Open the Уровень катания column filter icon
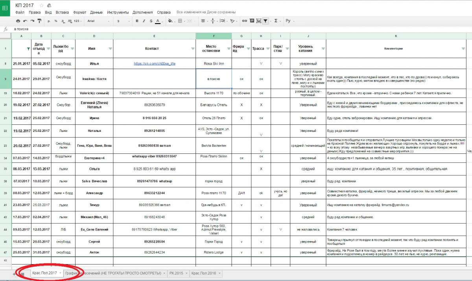 323,49
